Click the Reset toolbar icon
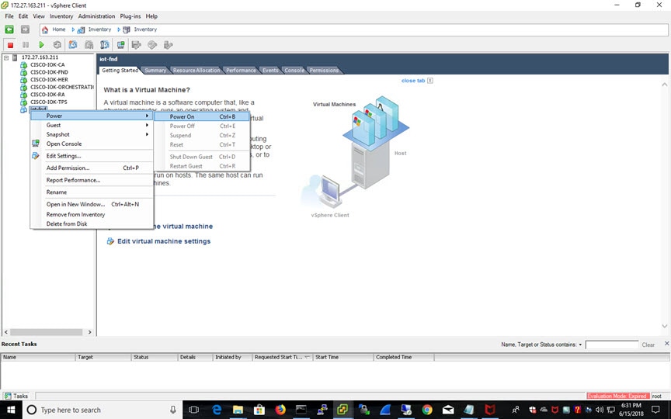 click(57, 45)
